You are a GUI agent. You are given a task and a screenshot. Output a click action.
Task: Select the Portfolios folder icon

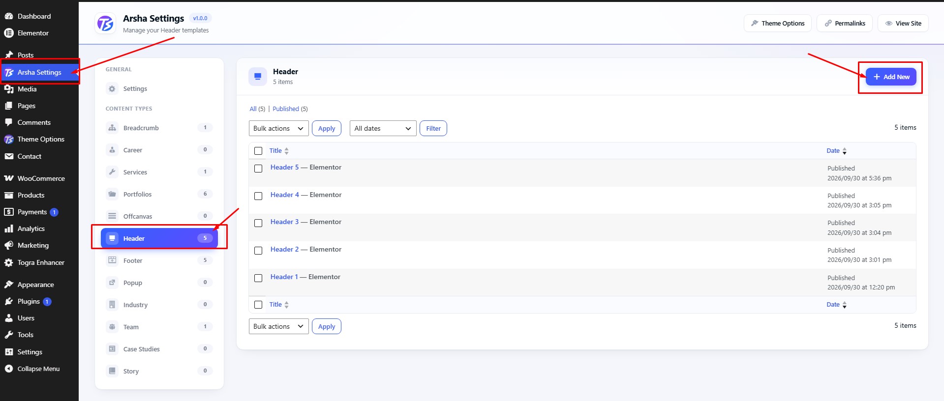tap(112, 194)
